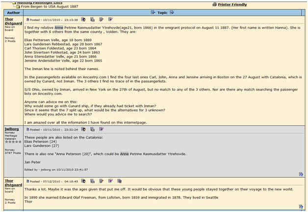
Task: Edit reply pencil icon in the 07/12/2010 post
Action: [102, 181]
